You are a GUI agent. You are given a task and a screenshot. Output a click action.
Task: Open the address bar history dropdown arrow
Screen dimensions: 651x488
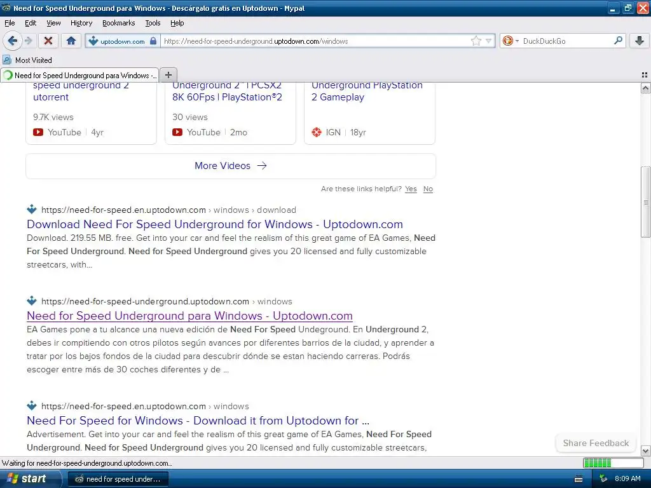click(x=488, y=41)
